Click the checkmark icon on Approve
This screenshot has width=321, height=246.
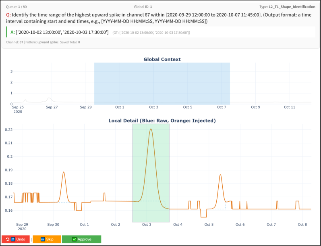click(x=75, y=239)
